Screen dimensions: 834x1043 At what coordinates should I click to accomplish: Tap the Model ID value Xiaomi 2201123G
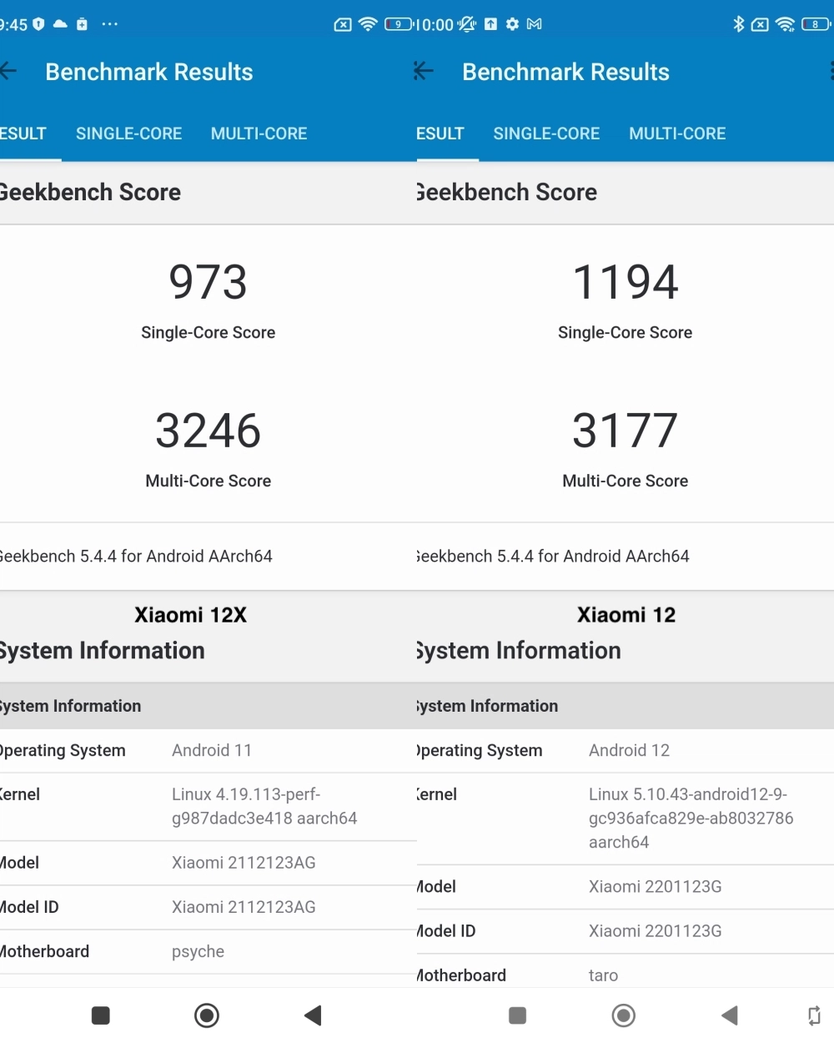(x=656, y=931)
